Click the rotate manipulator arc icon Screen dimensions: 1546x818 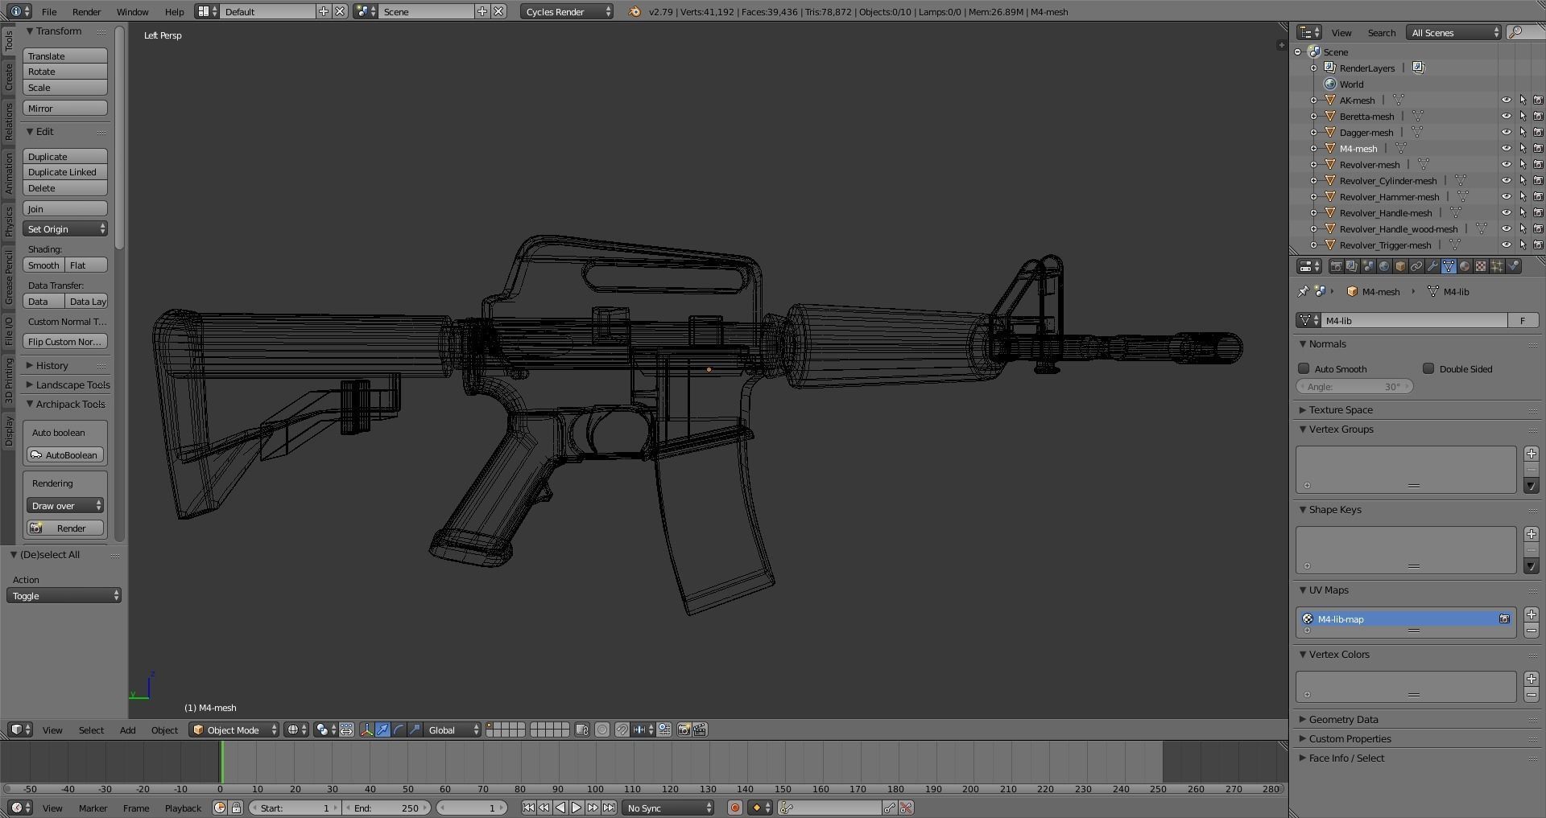coord(399,730)
